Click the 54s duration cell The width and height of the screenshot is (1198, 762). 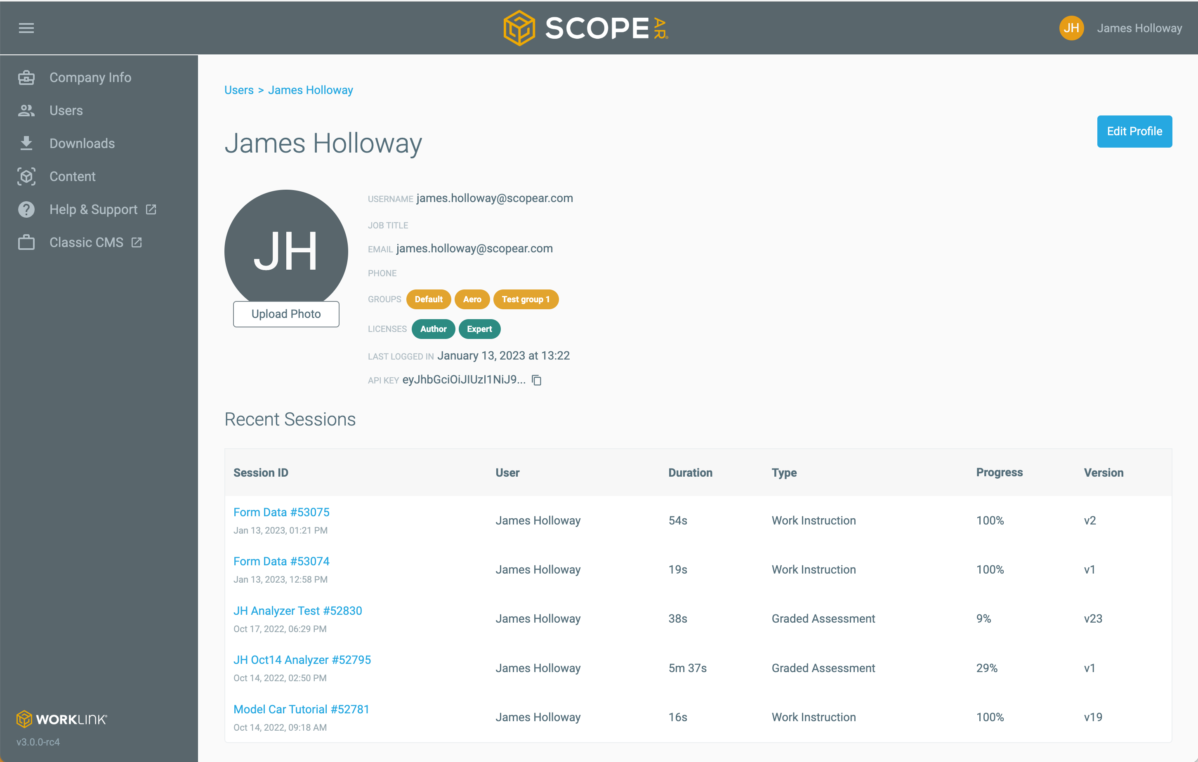[x=678, y=520]
